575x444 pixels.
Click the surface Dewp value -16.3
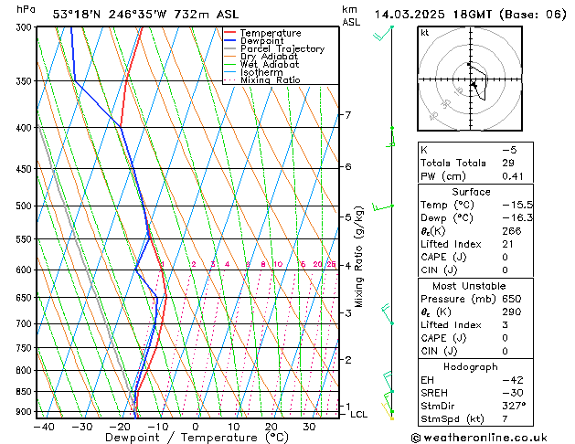(517, 218)
